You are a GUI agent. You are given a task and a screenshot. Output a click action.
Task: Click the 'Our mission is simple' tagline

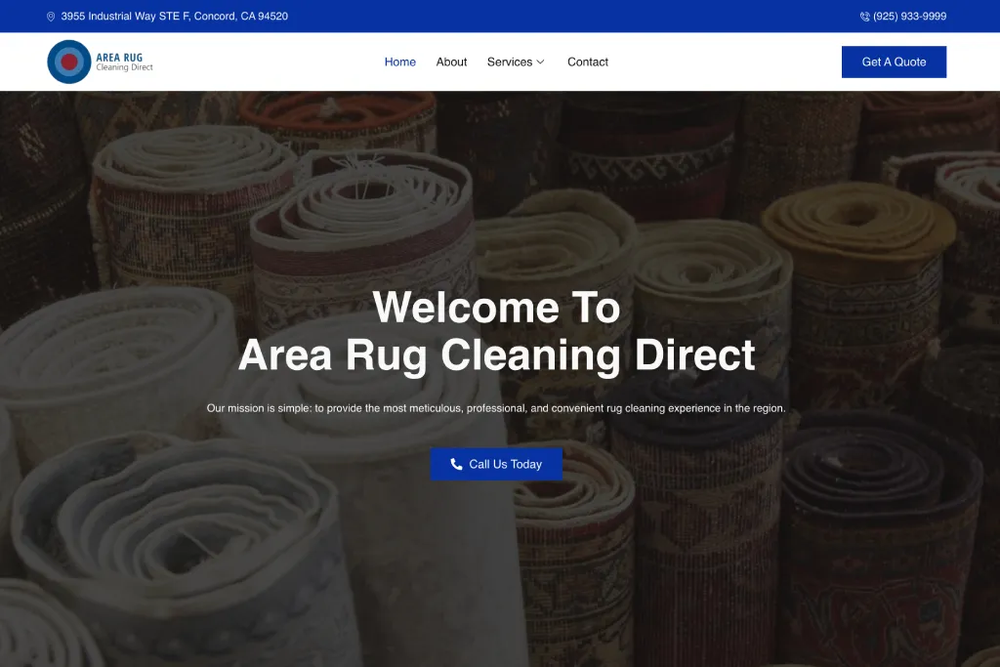tap(496, 408)
